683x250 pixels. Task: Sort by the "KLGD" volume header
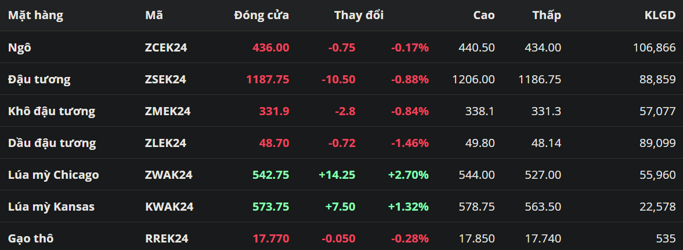coord(660,16)
